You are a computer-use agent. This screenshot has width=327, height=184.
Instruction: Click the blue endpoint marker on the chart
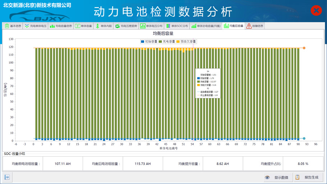pos(304,138)
